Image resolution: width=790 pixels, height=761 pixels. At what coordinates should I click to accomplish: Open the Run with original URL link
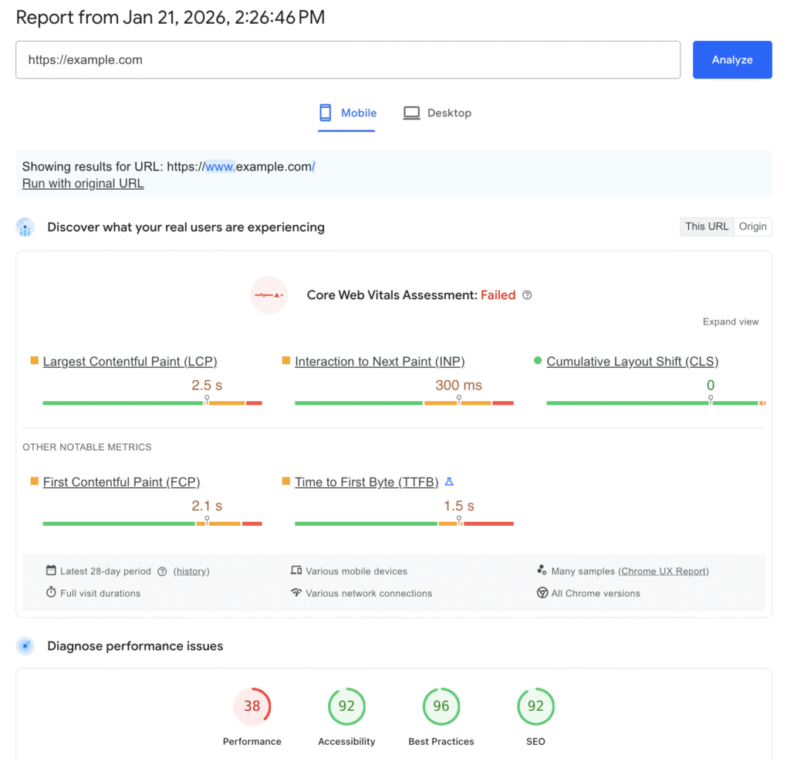click(83, 183)
